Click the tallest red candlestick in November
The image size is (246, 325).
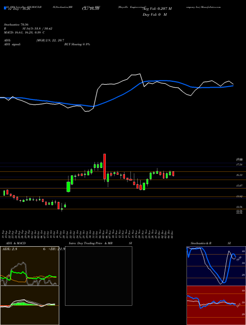[105, 166]
